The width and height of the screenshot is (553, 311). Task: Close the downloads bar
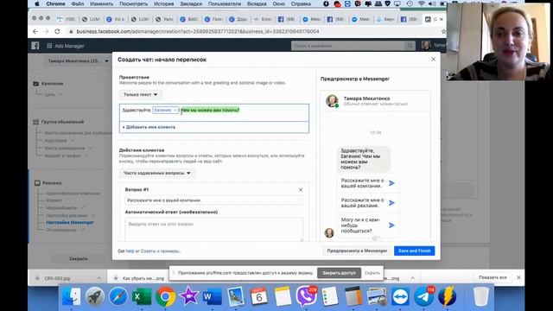click(x=518, y=277)
